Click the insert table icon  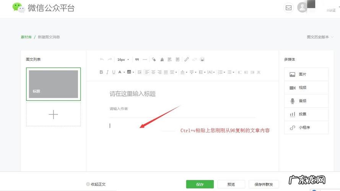click(177, 59)
